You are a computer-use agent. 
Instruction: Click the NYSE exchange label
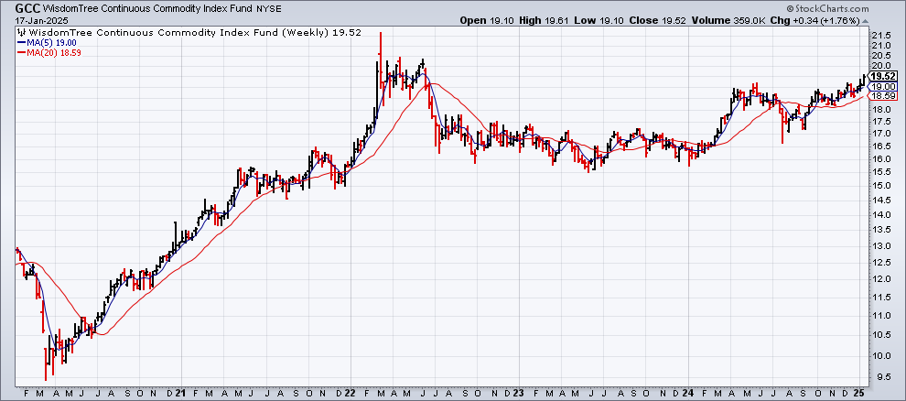pyautogui.click(x=267, y=8)
